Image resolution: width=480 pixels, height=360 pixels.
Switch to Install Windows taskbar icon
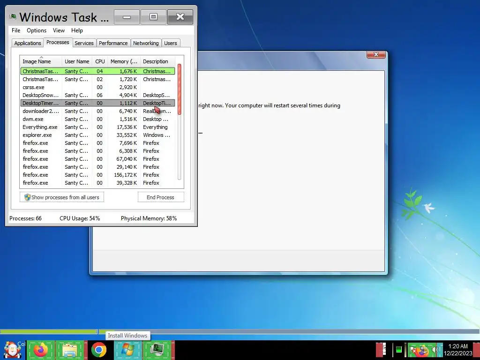tap(127, 350)
